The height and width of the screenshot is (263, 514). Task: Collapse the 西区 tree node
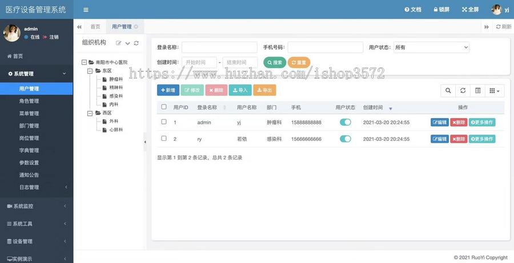(x=90, y=113)
